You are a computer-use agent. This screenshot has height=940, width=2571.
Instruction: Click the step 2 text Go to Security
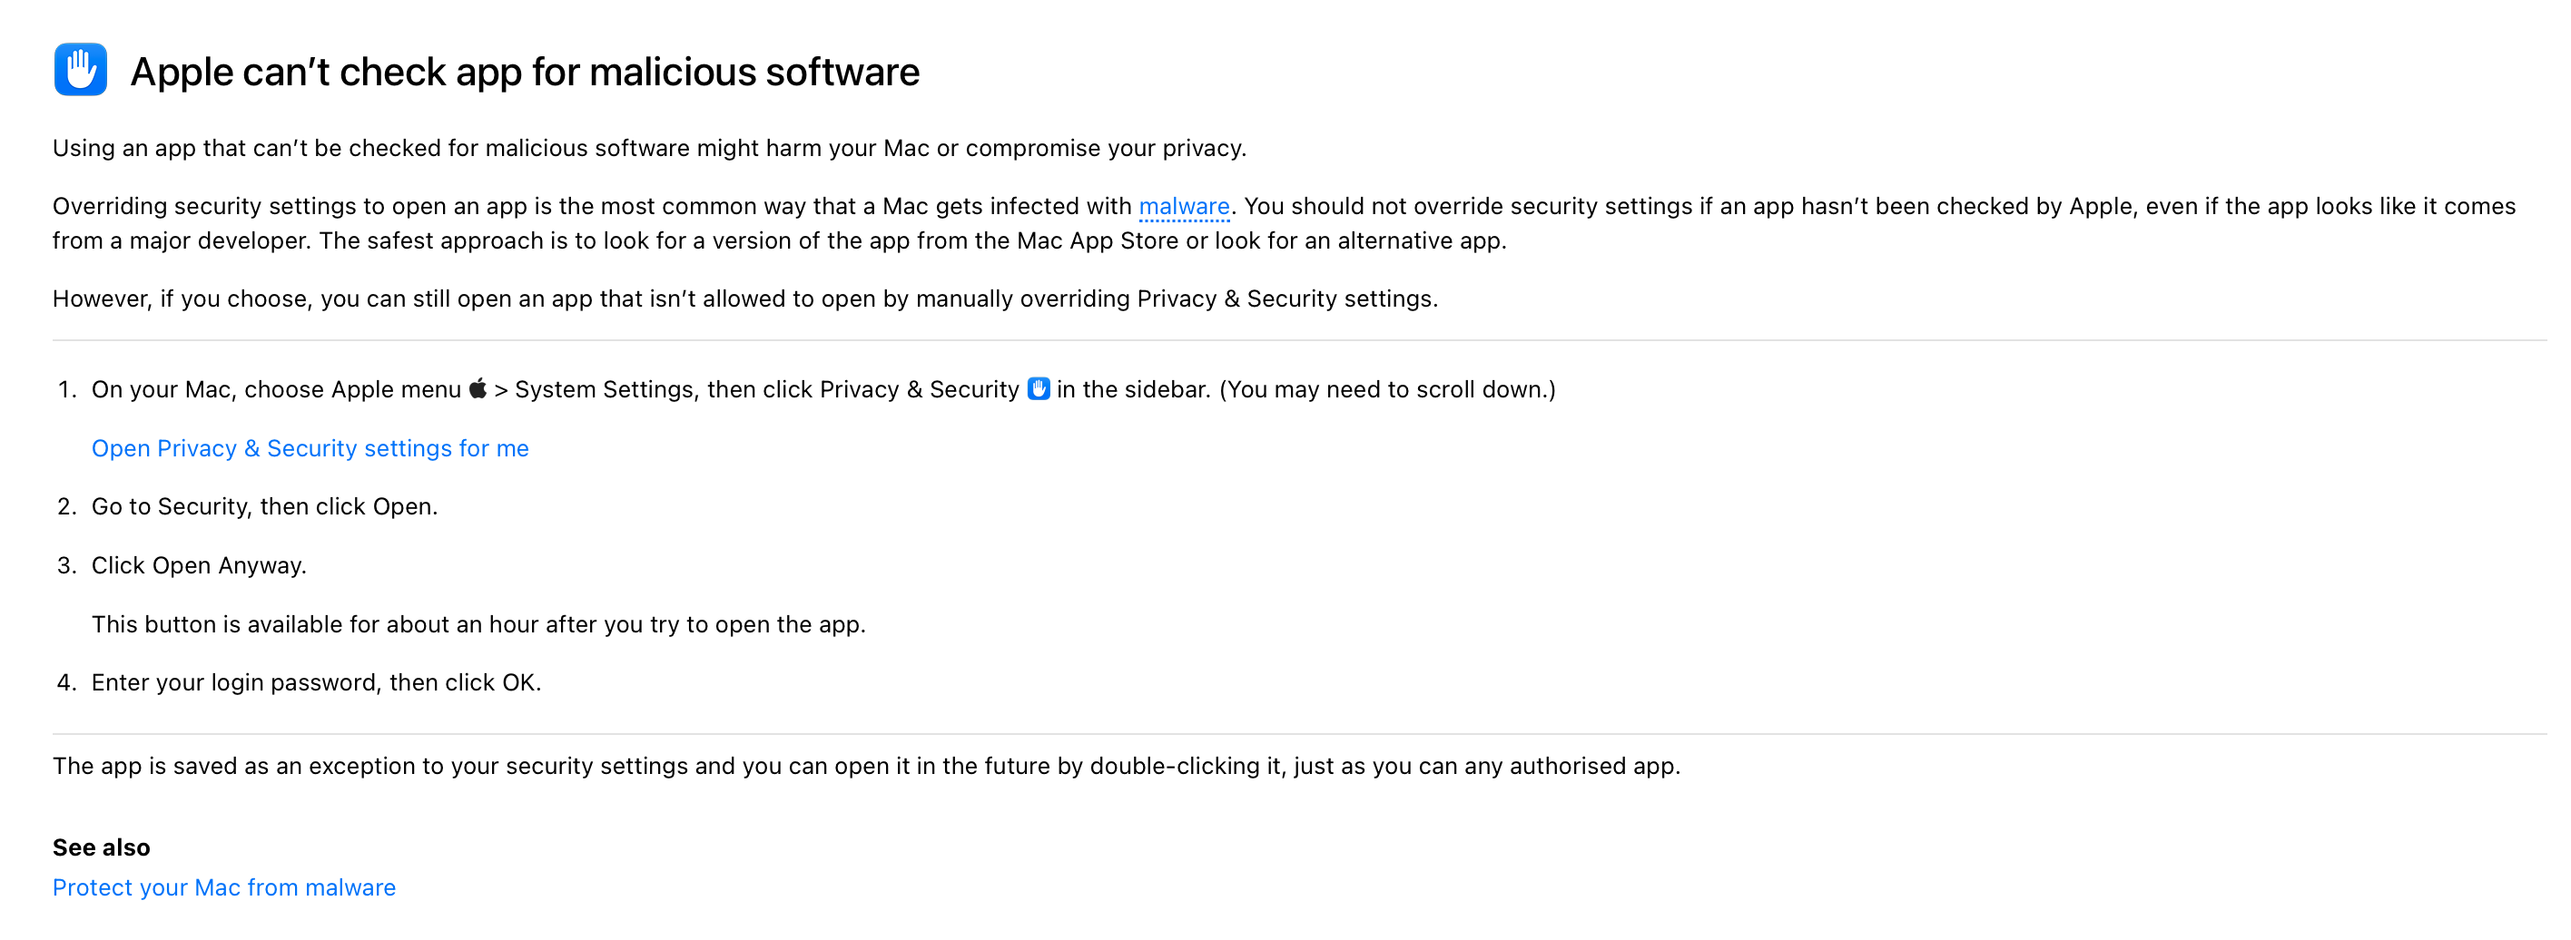tap(263, 507)
